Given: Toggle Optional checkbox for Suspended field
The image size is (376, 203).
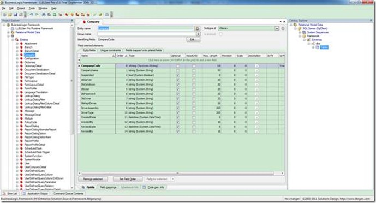Looking at the screenshot, I should click(178, 75).
